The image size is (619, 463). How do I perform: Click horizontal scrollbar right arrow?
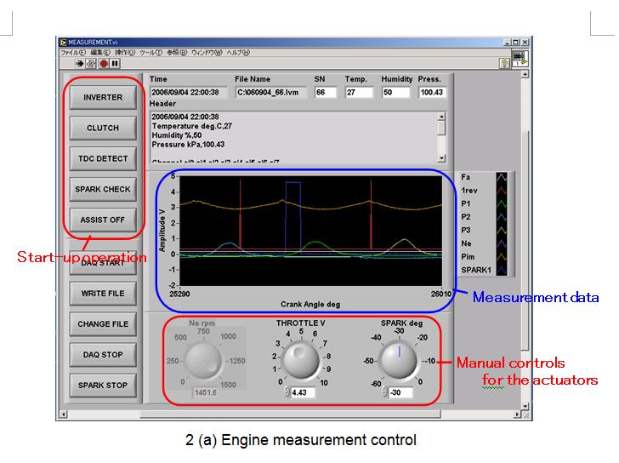pos(518,414)
